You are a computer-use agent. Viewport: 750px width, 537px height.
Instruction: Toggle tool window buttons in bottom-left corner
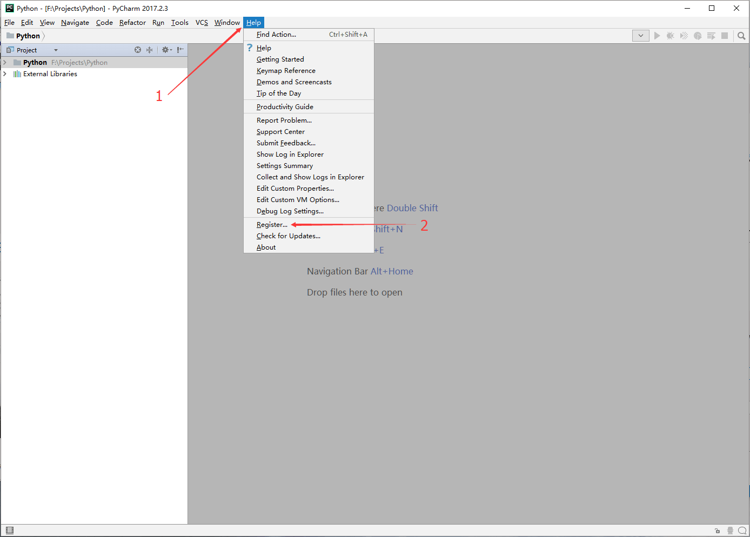pos(10,531)
